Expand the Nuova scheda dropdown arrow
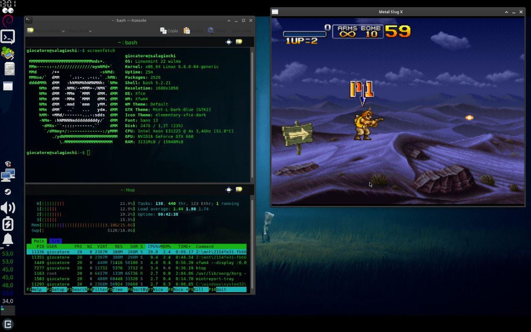The height and width of the screenshot is (332, 531). [63, 31]
